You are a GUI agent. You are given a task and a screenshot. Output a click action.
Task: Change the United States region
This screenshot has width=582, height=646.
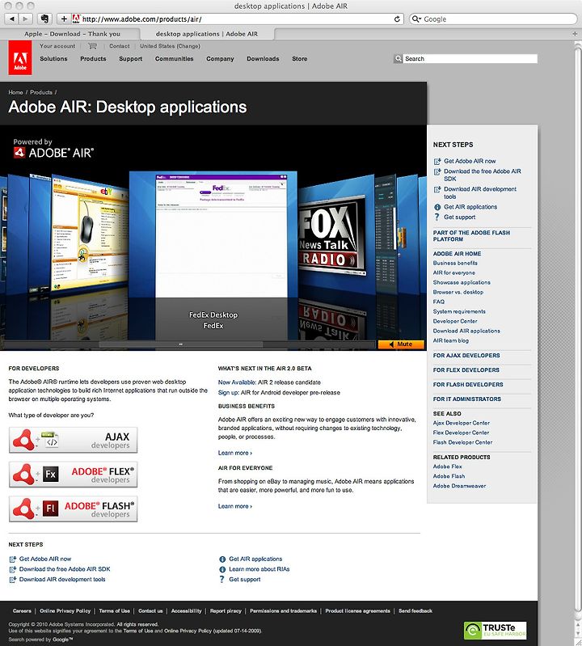pos(170,46)
